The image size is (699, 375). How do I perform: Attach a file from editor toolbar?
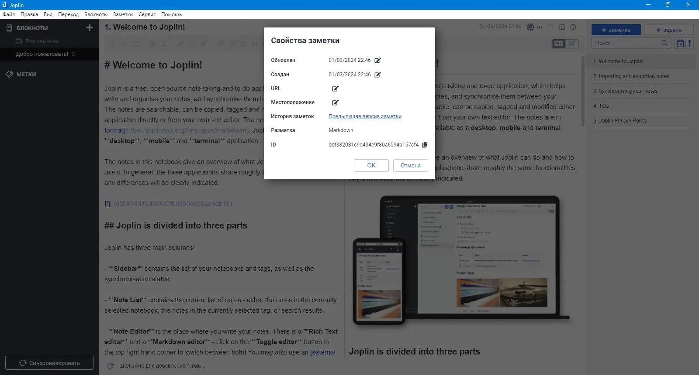203,44
